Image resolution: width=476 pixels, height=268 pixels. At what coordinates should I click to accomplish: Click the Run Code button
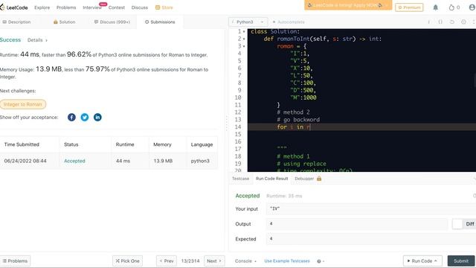(422, 261)
